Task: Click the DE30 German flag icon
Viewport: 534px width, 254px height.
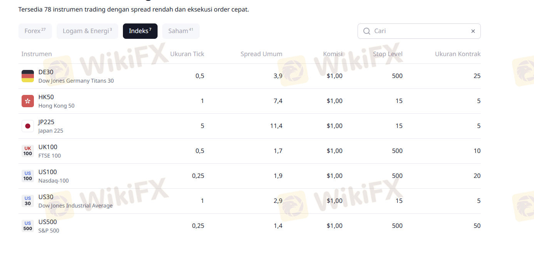Action: 28,76
